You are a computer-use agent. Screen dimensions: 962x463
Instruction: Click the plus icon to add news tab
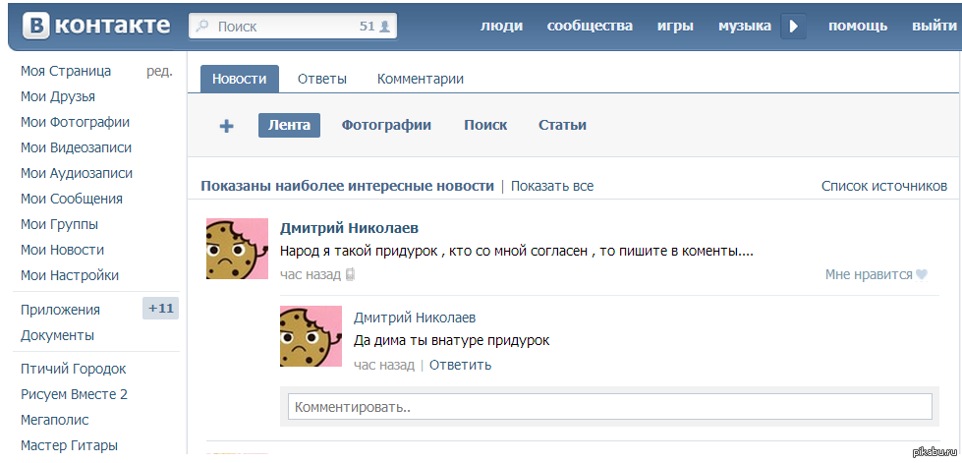point(226,126)
